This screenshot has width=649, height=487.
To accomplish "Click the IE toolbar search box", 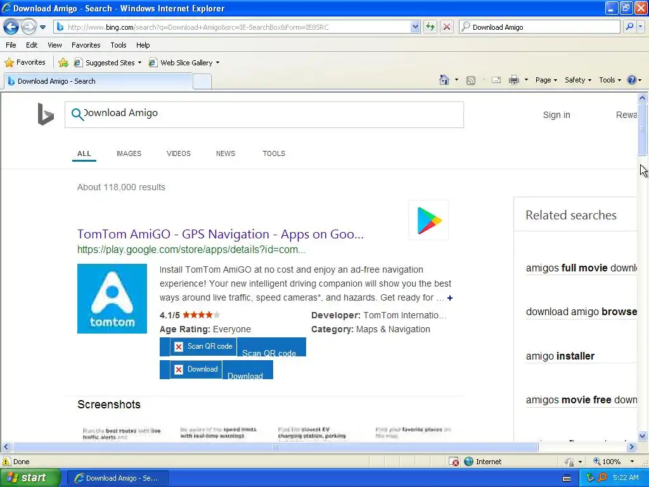I will click(x=540, y=27).
